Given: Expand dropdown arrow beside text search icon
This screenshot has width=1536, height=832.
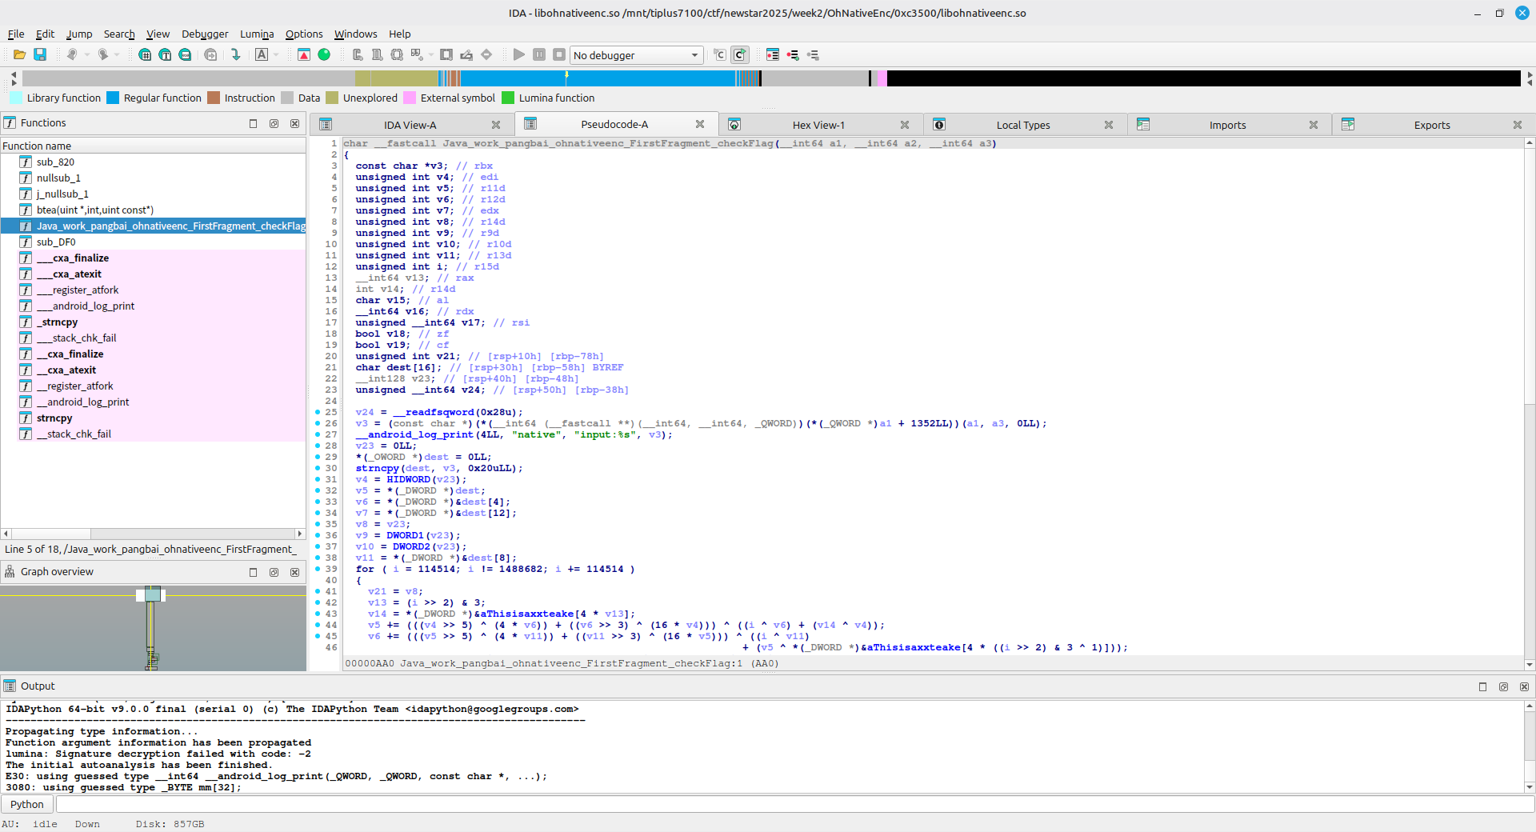Looking at the screenshot, I should coord(277,54).
